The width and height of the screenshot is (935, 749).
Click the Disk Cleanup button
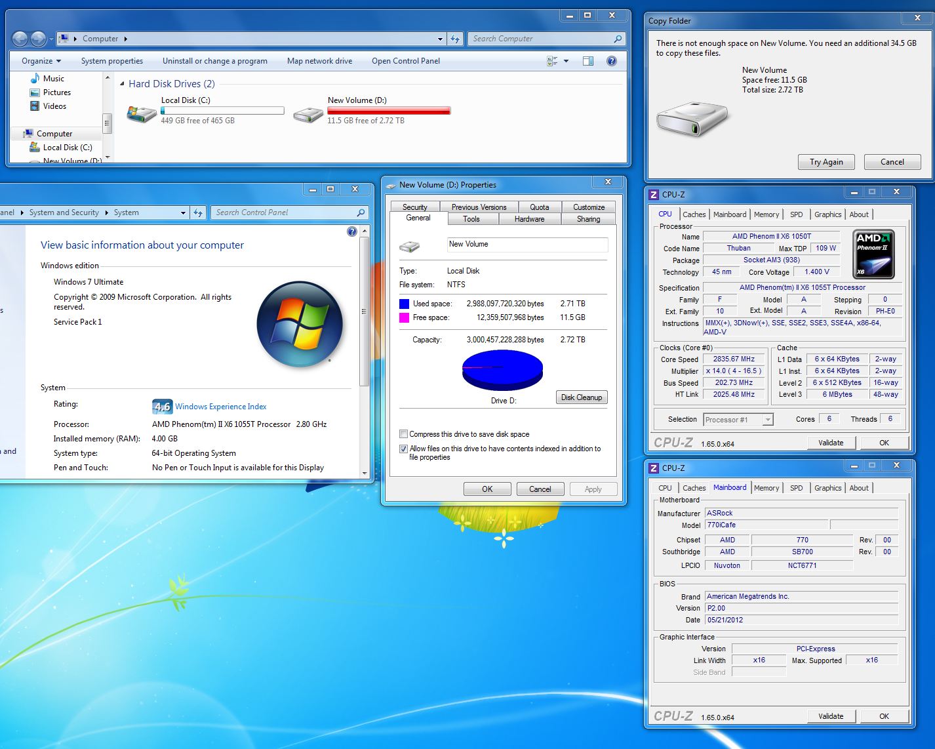[581, 397]
